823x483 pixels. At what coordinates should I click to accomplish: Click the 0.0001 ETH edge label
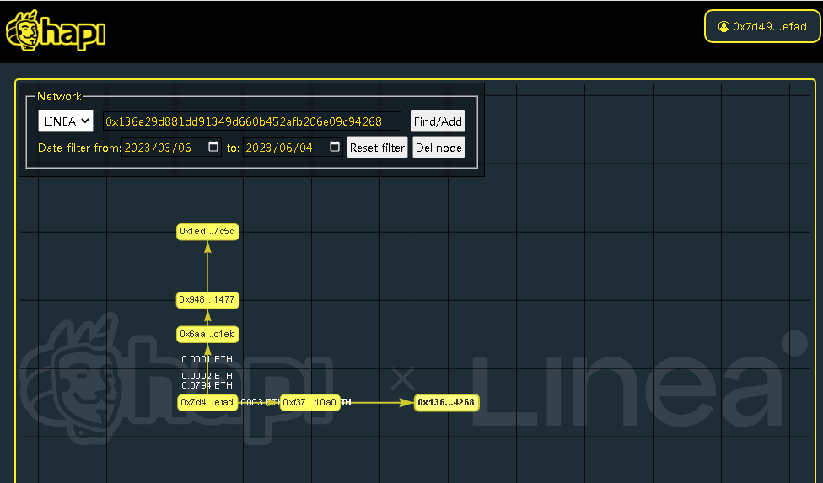[x=207, y=359]
